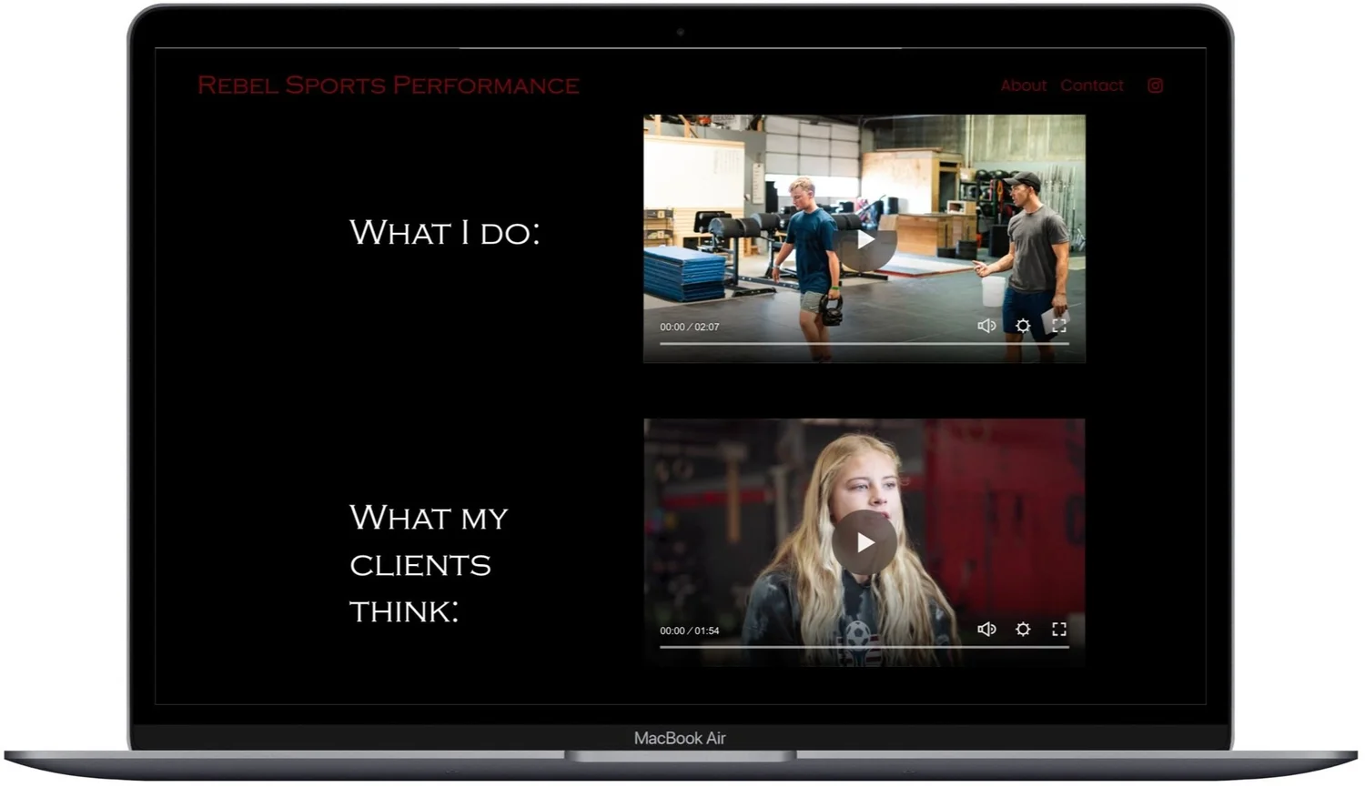Click the 00:00 / 02:07 timestamp
This screenshot has width=1365, height=787.
[x=690, y=327]
